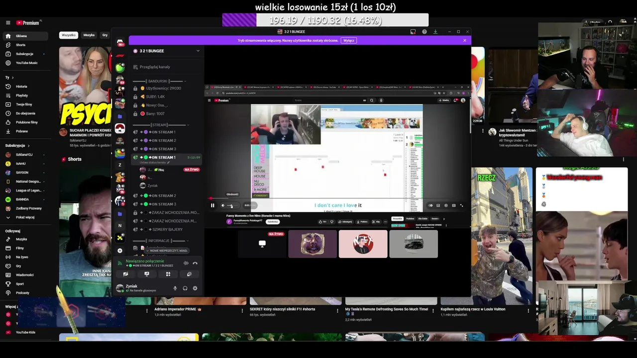Open Discord help question icon
Image resolution: width=637 pixels, height=358 pixels.
425,31
